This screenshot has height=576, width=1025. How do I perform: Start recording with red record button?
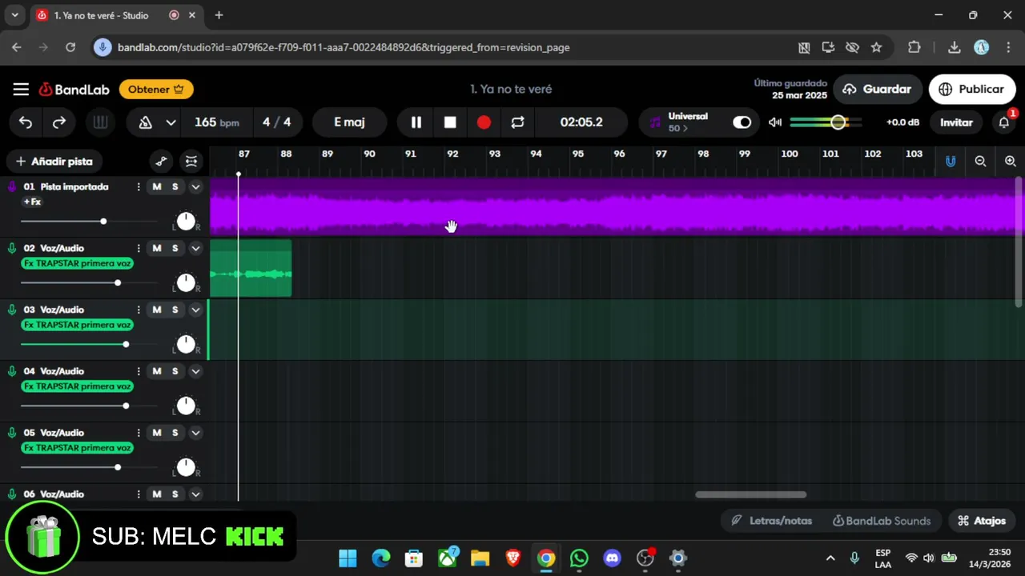pos(484,122)
